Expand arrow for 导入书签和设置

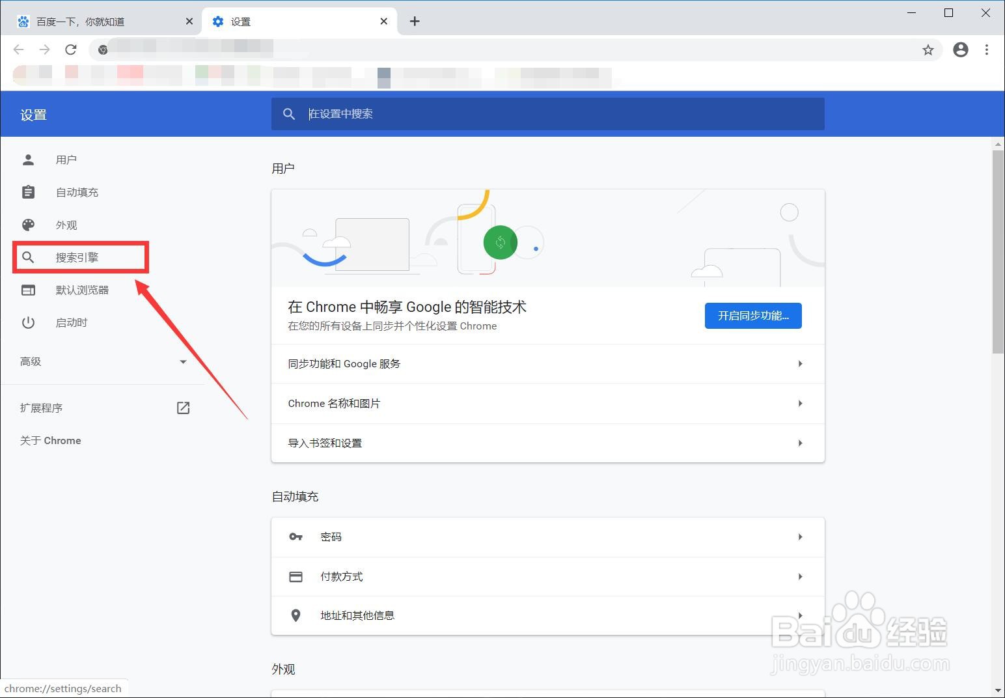[x=801, y=443]
